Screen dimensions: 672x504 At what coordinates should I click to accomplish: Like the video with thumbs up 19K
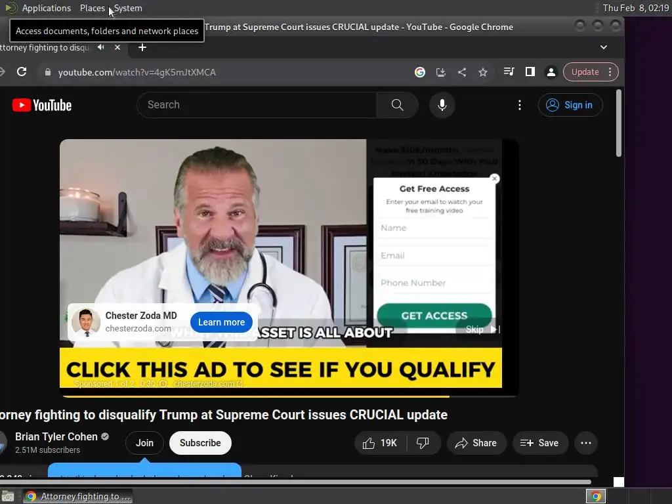(x=380, y=443)
